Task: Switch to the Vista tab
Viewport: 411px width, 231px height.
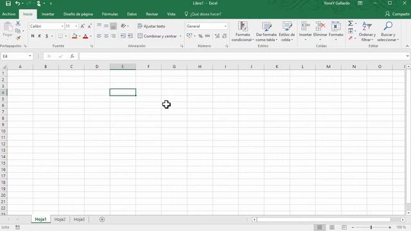Action: point(171,14)
